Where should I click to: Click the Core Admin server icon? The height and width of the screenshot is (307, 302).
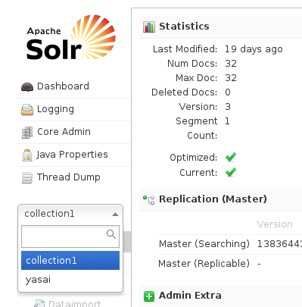tap(27, 133)
